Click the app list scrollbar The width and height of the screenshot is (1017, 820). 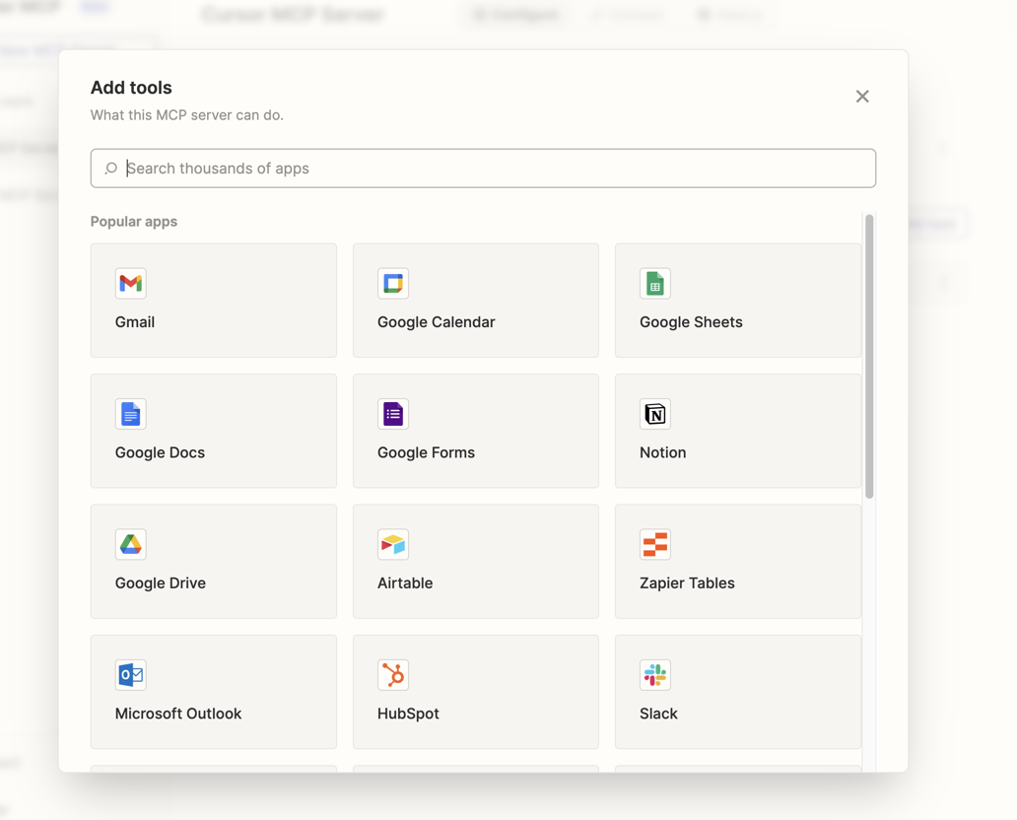click(868, 355)
